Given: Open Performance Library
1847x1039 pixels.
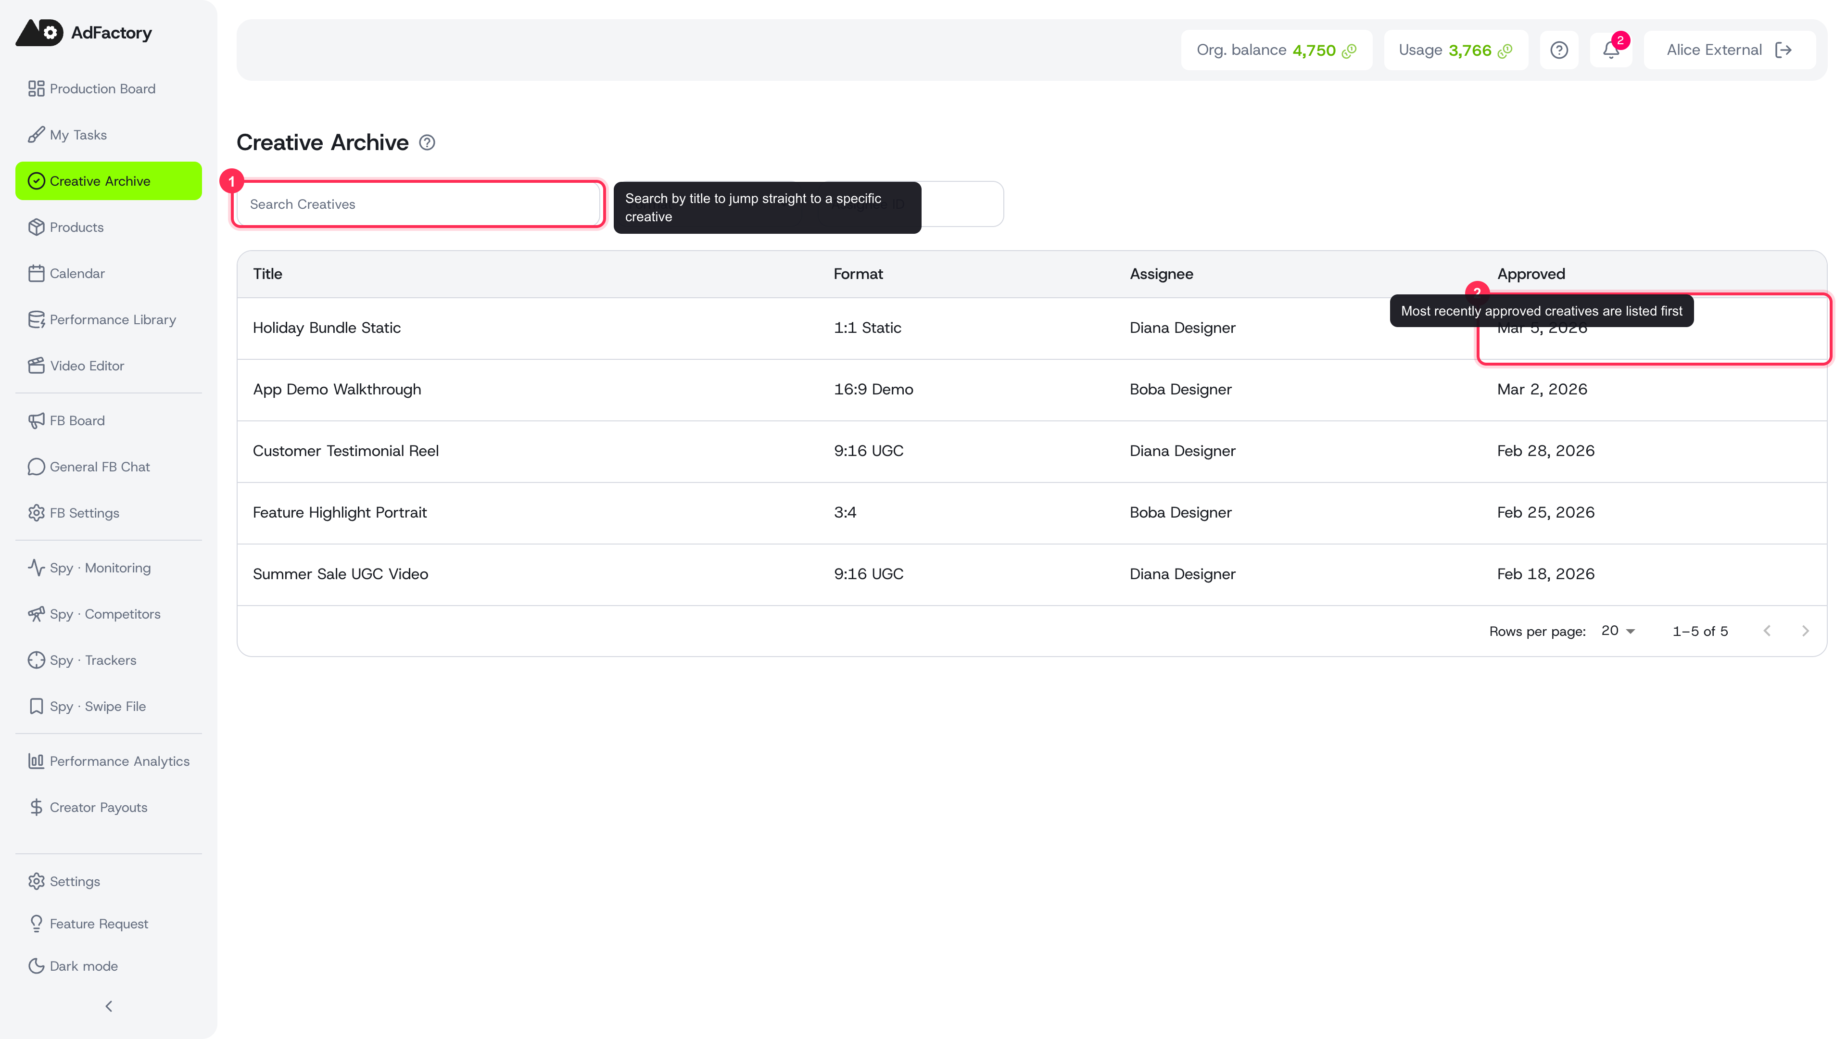Looking at the screenshot, I should pos(108,320).
